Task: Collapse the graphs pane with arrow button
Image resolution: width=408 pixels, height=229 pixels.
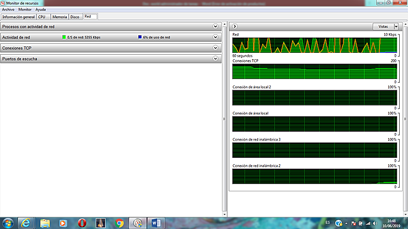Action: coord(235,27)
